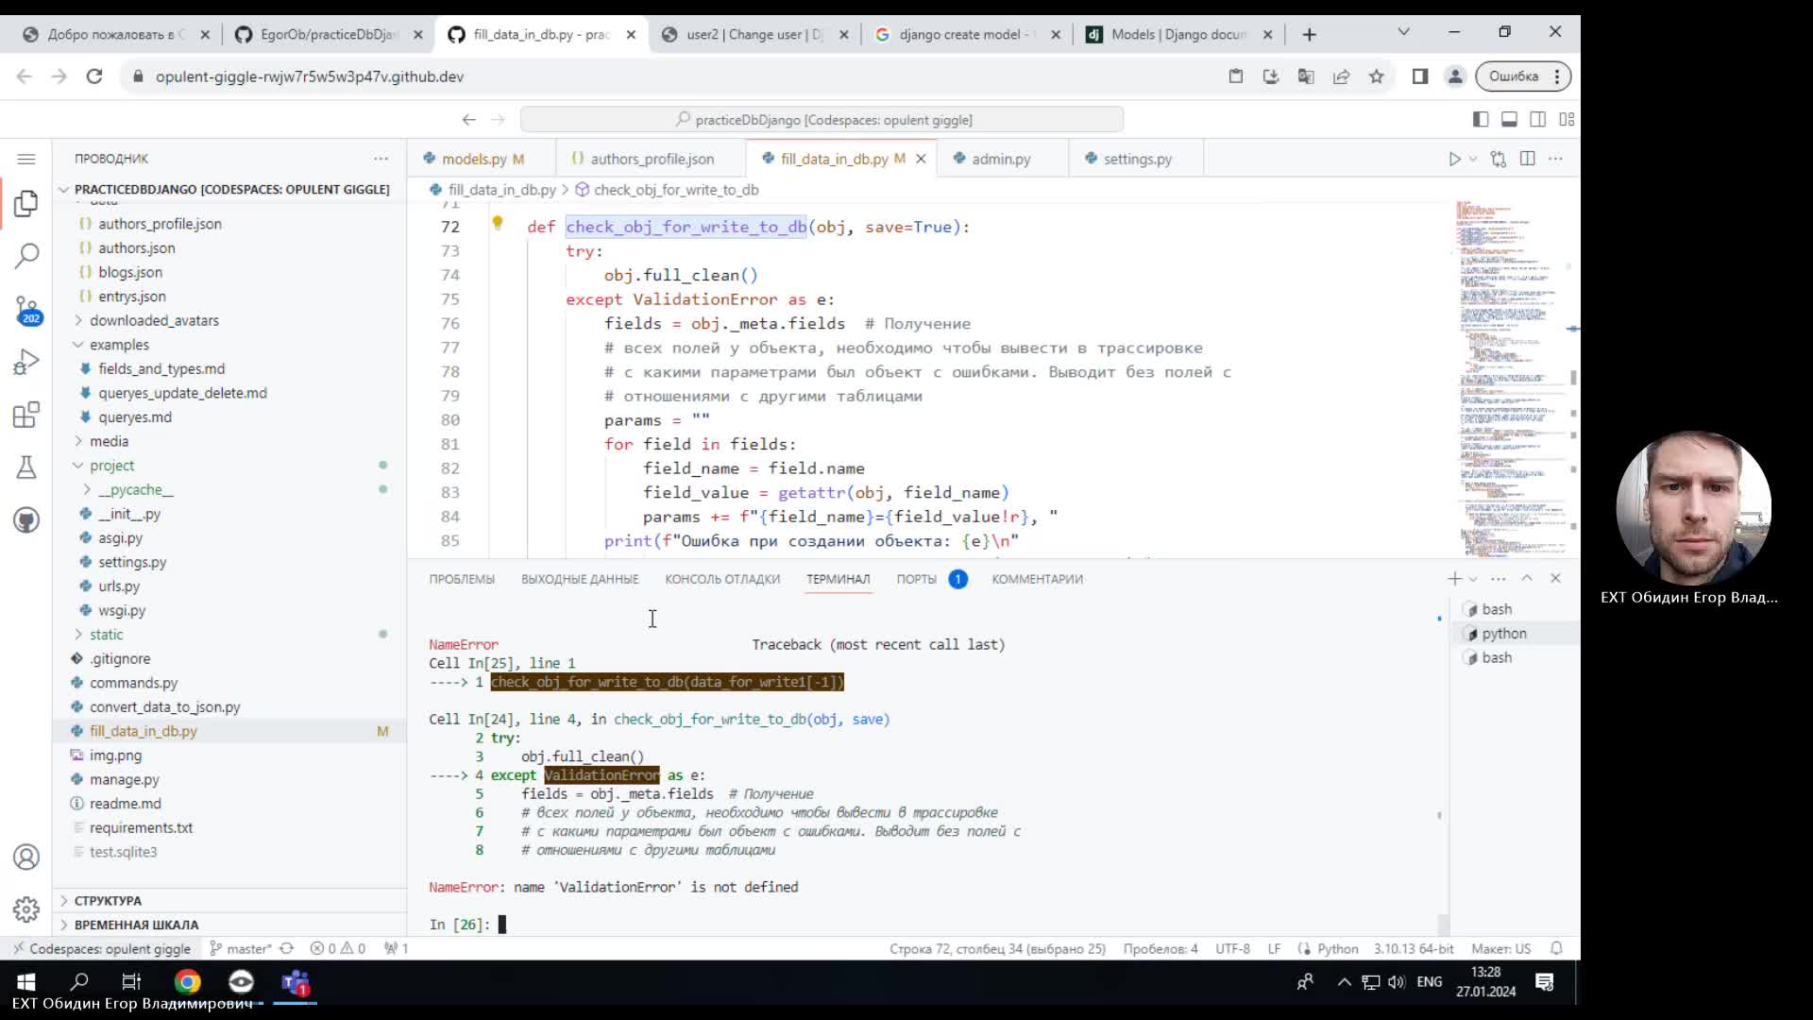This screenshot has height=1020, width=1813.
Task: Open Explorer panel more actions
Action: [x=381, y=159]
